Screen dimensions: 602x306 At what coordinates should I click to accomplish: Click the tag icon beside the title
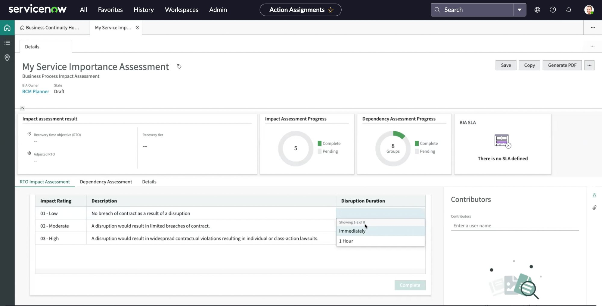[179, 66]
